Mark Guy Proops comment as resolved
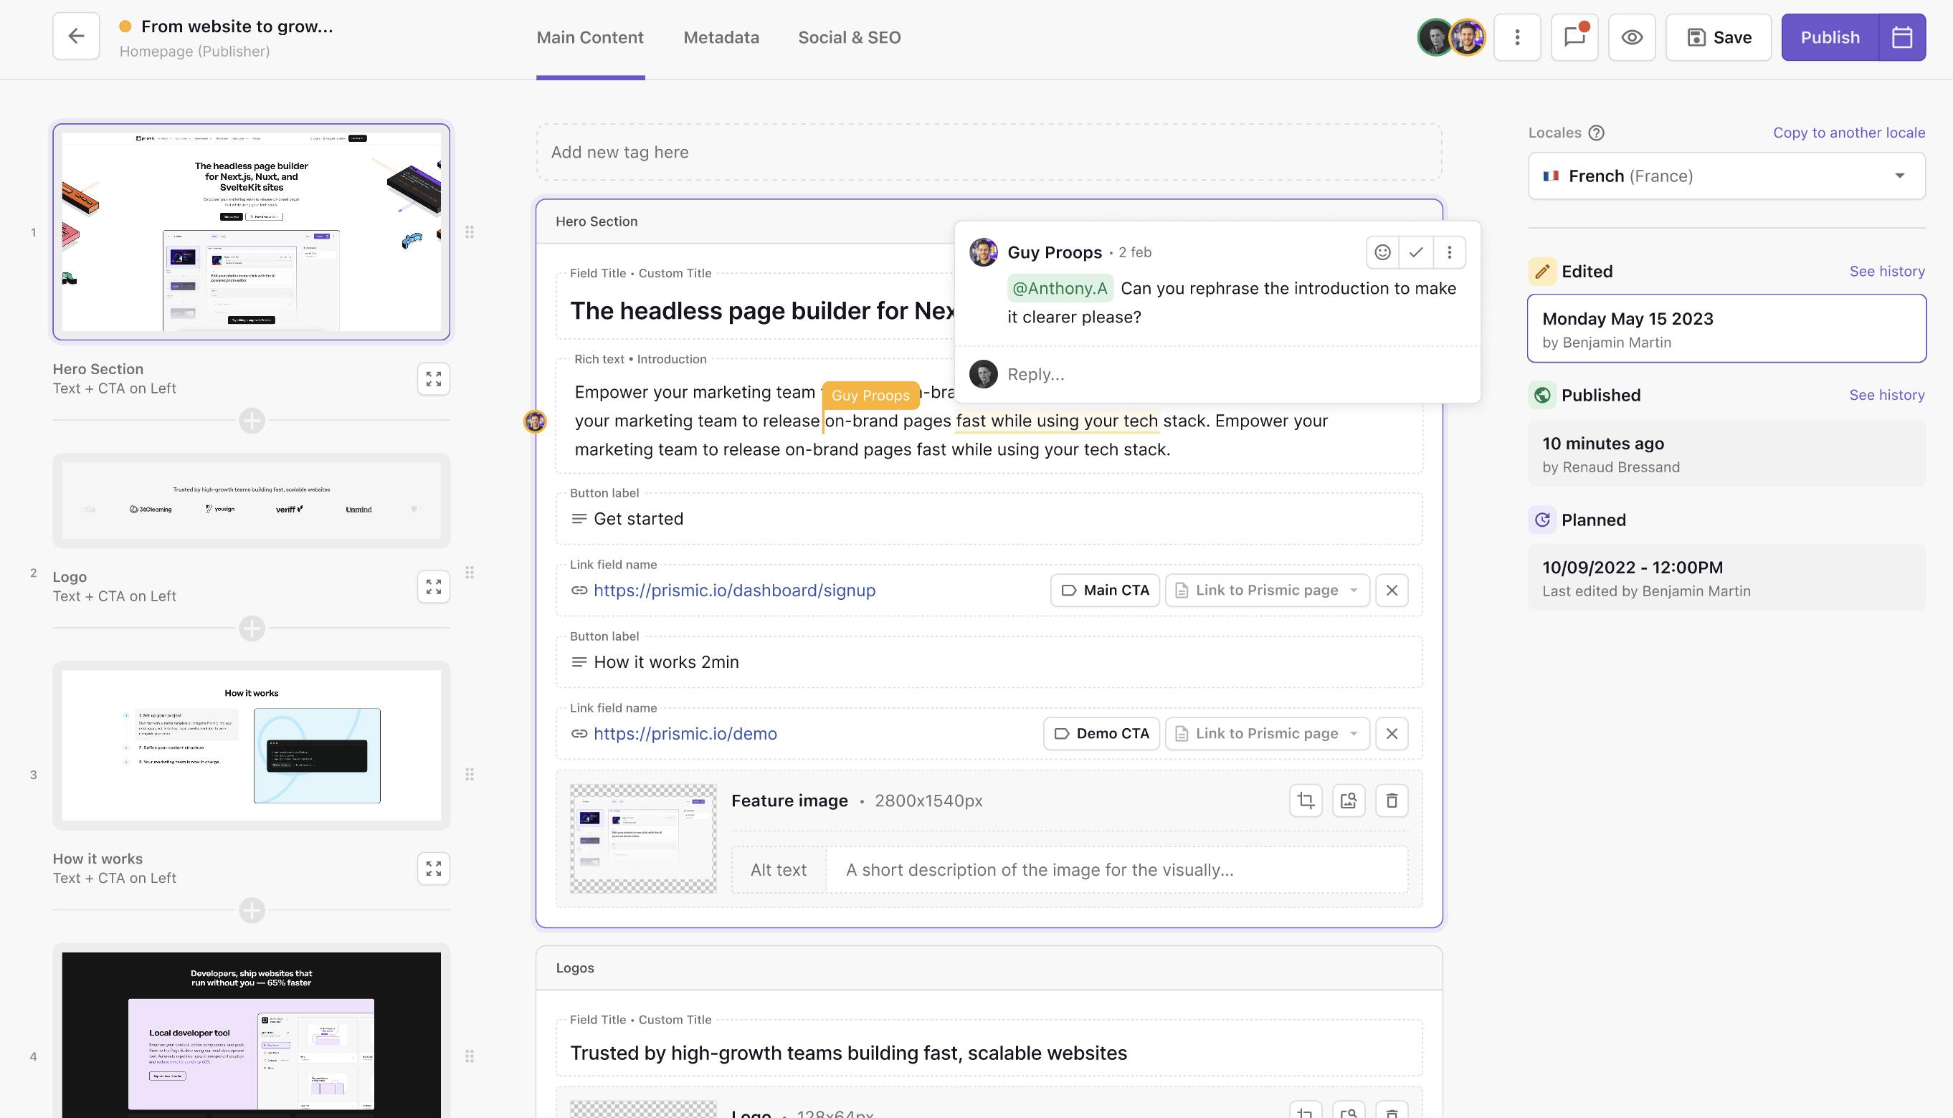The width and height of the screenshot is (1953, 1118). [x=1416, y=252]
